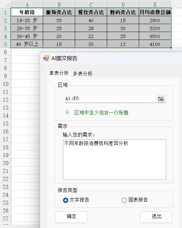Image resolution: width=182 pixels, height=228 pixels.
Task: Select column E header
Action: 155,5
